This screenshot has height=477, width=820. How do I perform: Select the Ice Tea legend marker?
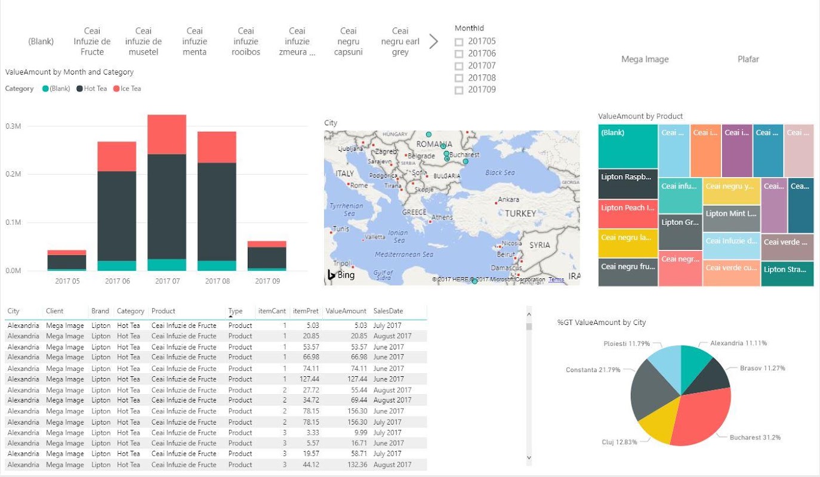[x=116, y=89]
